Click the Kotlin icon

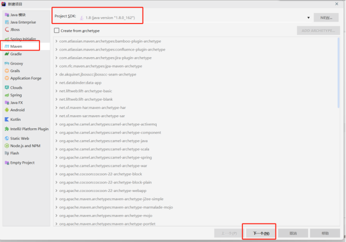point(7,119)
